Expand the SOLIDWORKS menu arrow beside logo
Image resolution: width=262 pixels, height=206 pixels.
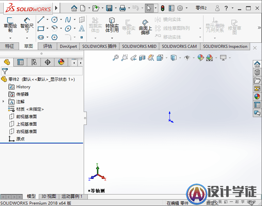[56, 8]
